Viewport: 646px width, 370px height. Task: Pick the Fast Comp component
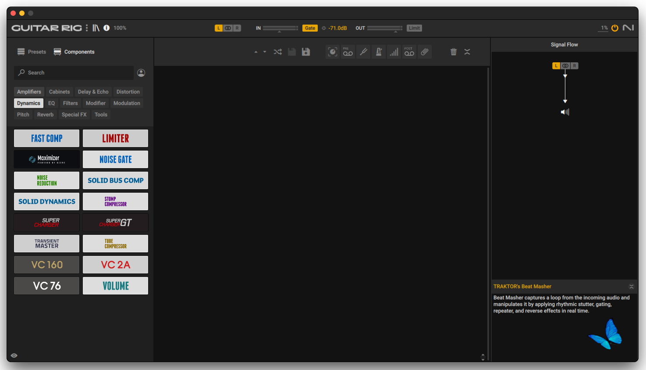pyautogui.click(x=47, y=138)
